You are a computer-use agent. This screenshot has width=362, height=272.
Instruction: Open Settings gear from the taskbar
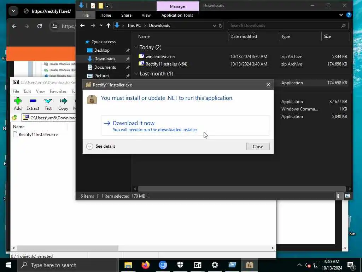(215, 265)
